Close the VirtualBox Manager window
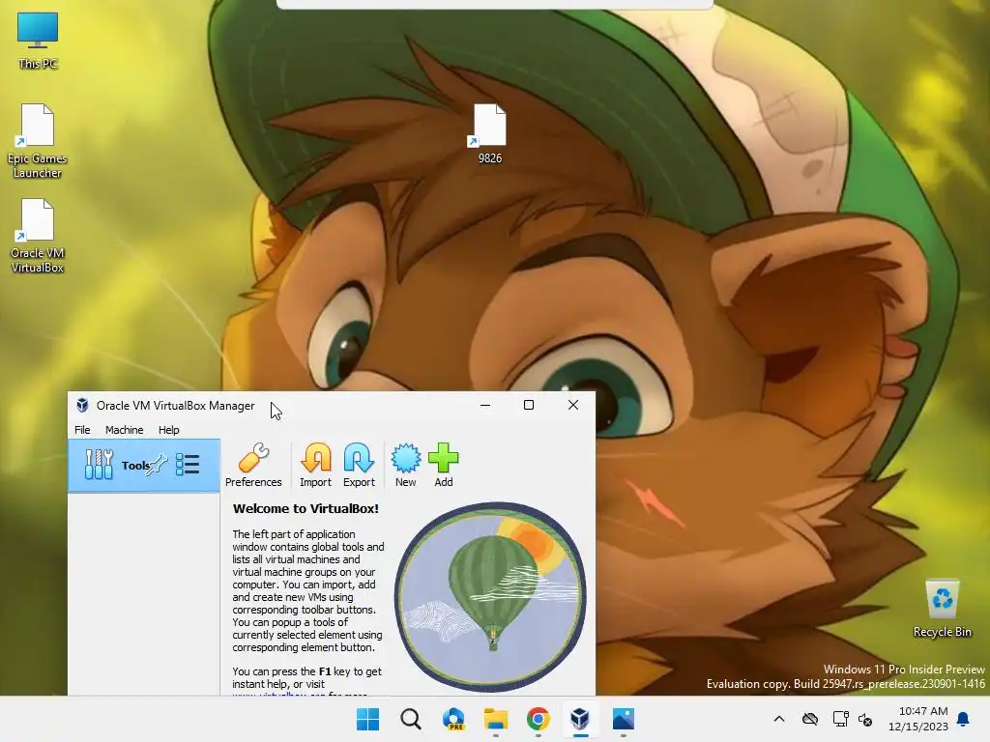The height and width of the screenshot is (742, 990). click(573, 405)
